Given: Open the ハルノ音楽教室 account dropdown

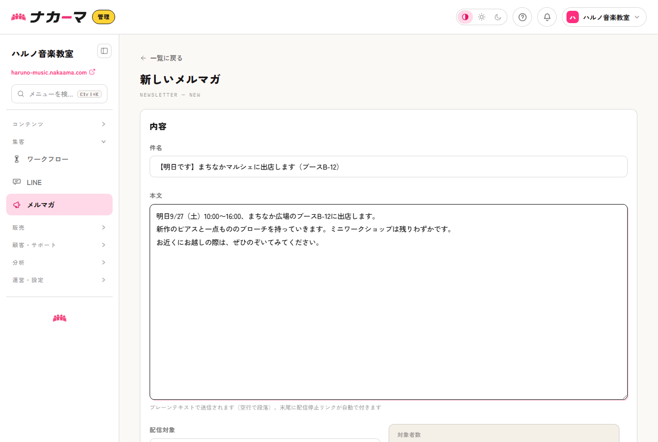Looking at the screenshot, I should [x=604, y=17].
